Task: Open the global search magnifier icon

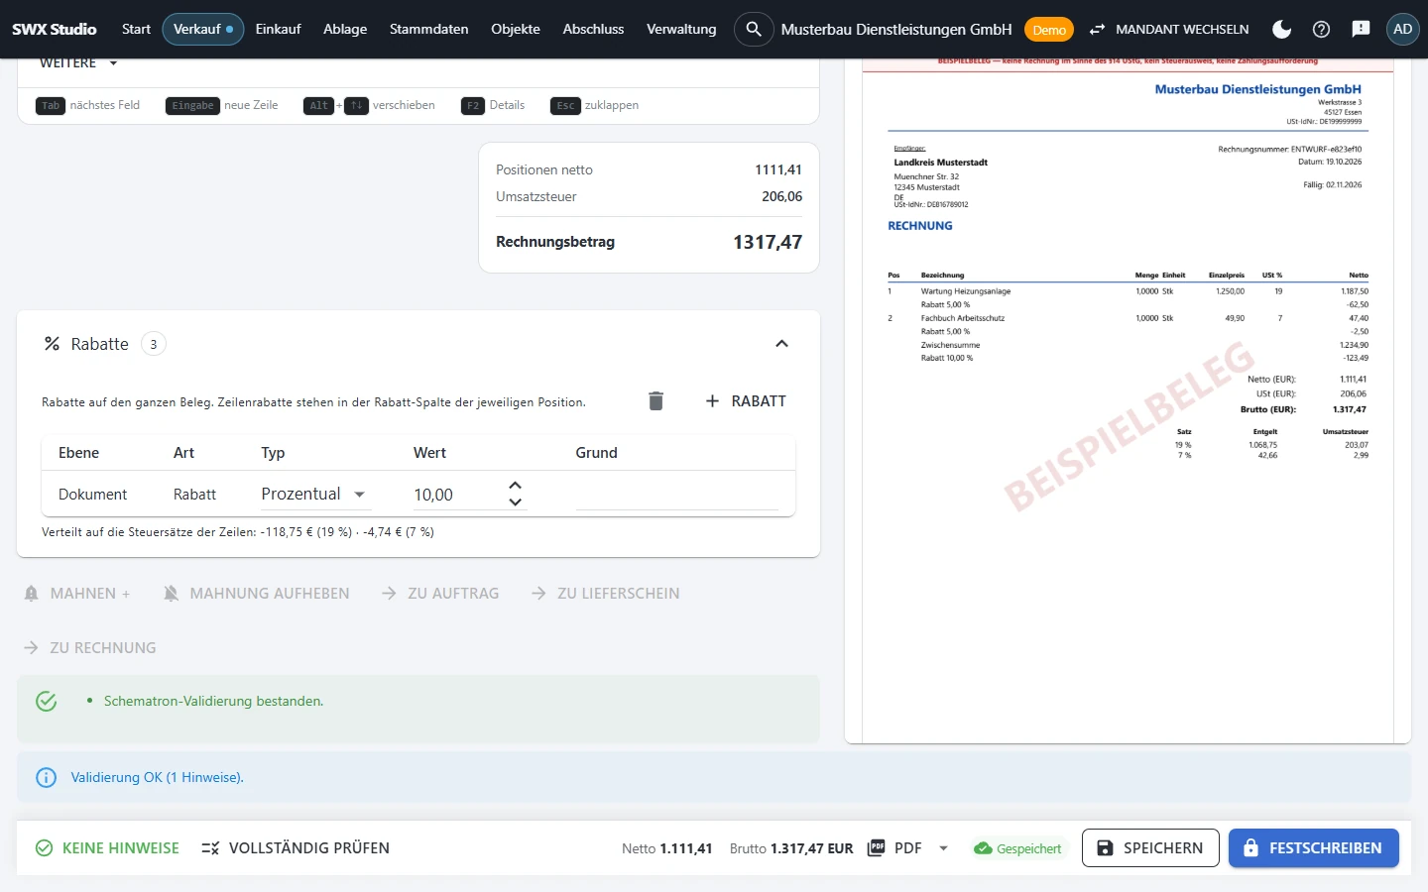Action: tap(754, 29)
